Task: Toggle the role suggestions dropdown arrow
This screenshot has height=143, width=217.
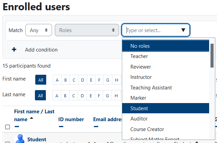Action: pyautogui.click(x=183, y=30)
